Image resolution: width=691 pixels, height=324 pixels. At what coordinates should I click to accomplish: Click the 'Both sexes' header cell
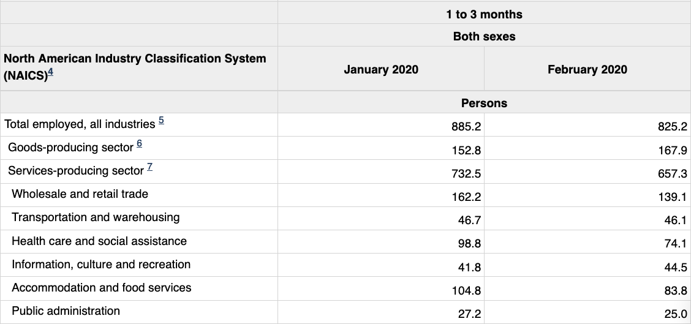484,36
